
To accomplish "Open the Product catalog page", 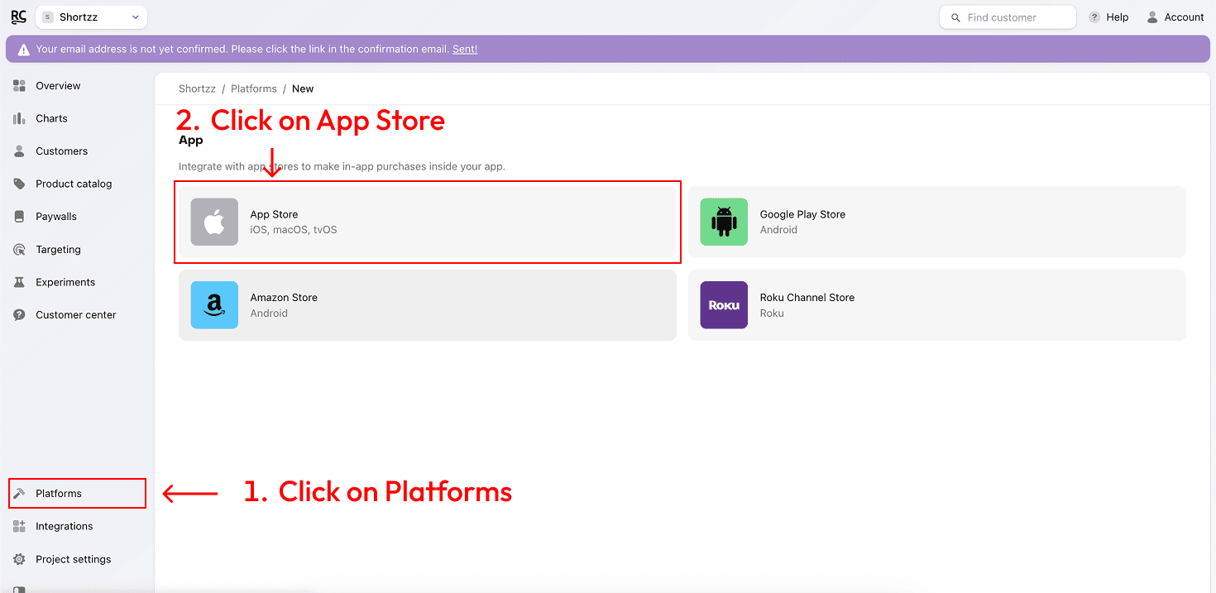I will 74,184.
